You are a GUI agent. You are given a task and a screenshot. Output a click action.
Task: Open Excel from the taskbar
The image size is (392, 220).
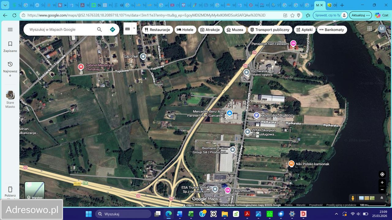(191, 214)
